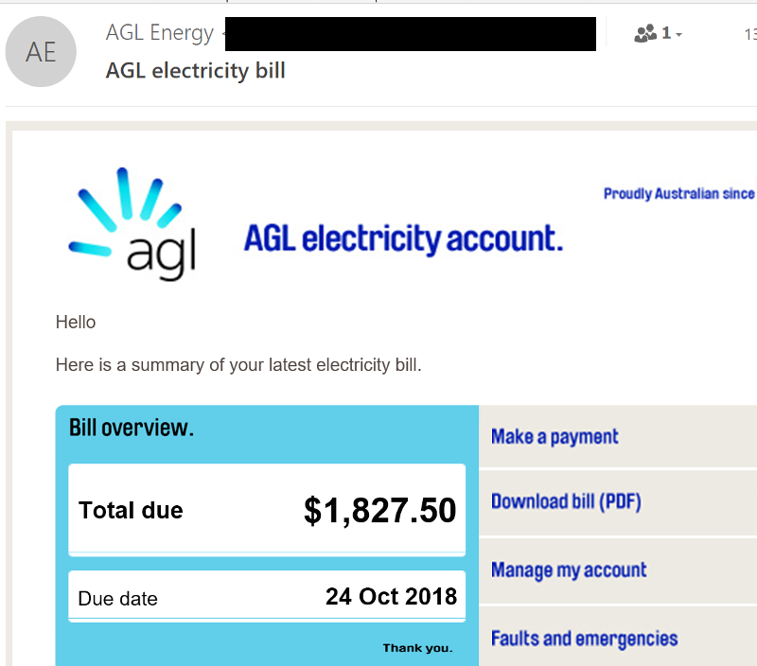Click the Total due label

[131, 511]
